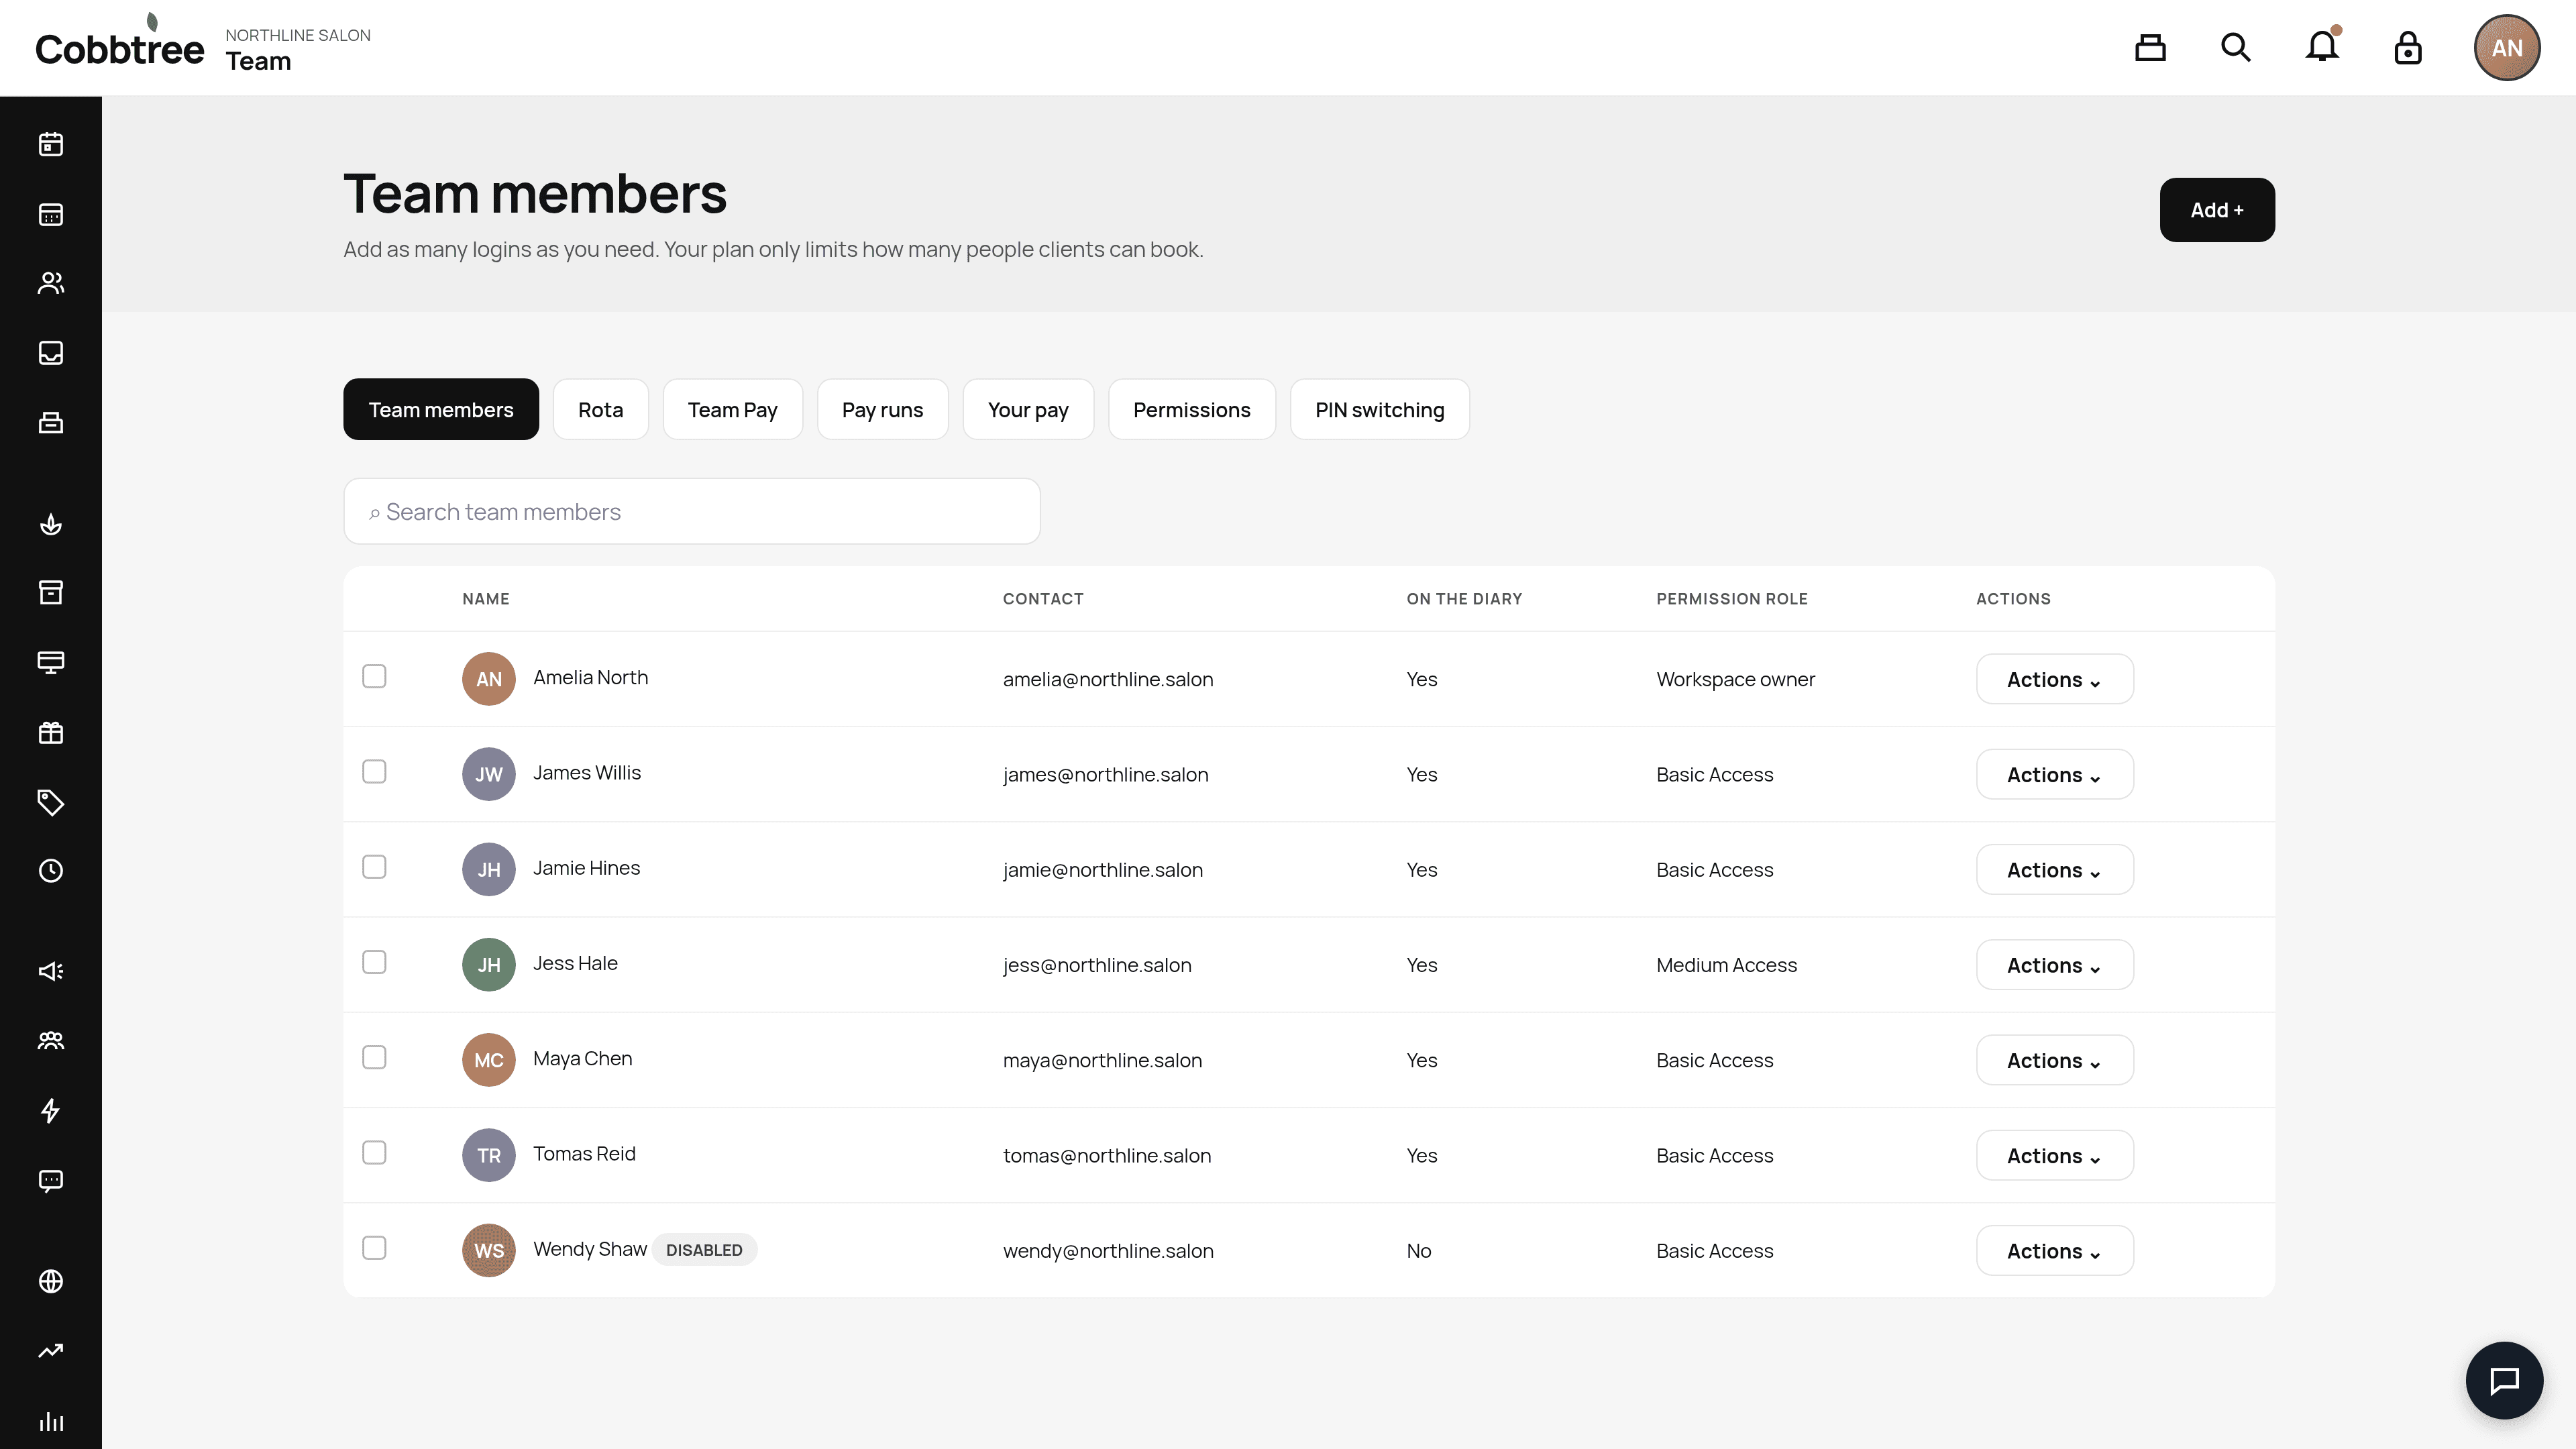Open the gift box icon in sidebar
Viewport: 2576px width, 1449px height.
tap(51, 733)
